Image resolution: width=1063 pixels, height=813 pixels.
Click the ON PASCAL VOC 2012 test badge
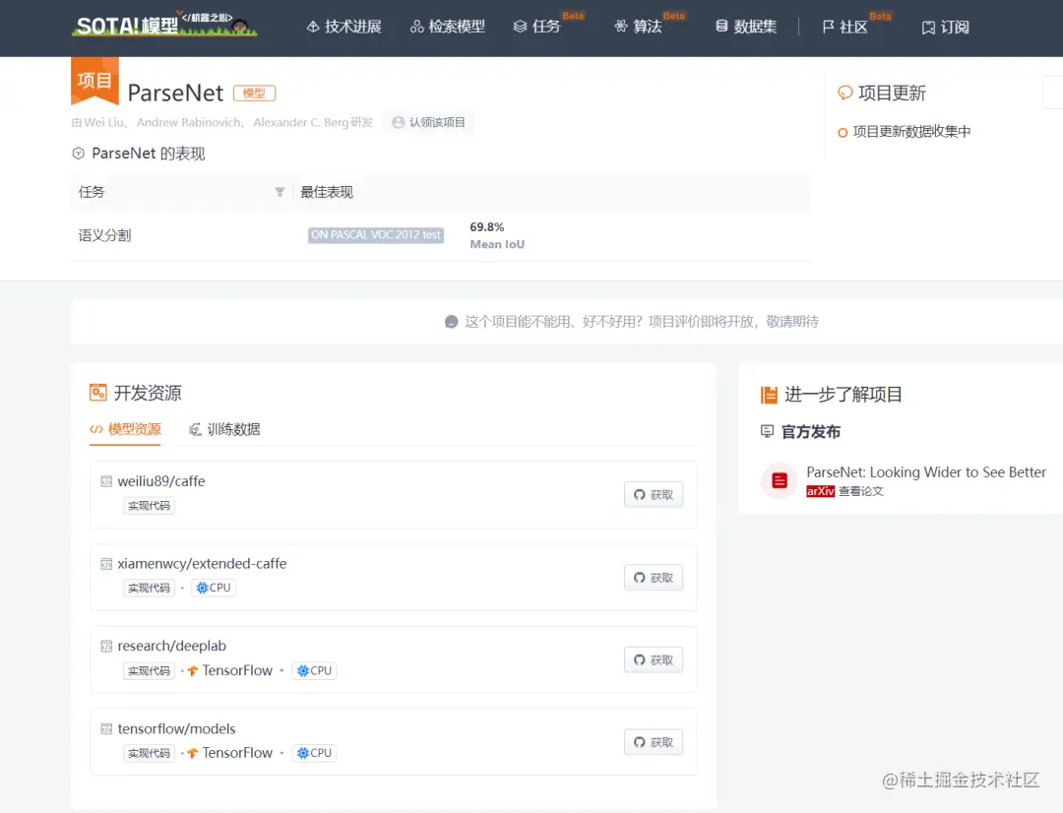click(x=375, y=234)
